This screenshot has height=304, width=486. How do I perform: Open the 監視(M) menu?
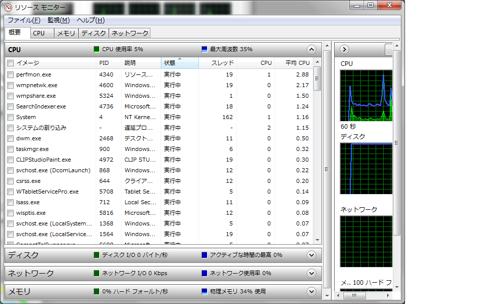tap(59, 20)
